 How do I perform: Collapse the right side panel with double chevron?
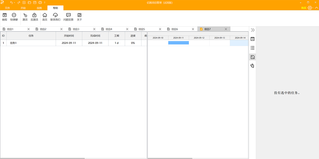pos(253,30)
